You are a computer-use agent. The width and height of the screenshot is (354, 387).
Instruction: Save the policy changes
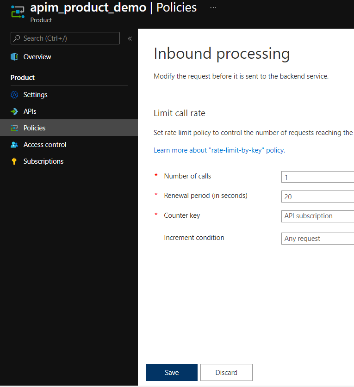point(172,372)
